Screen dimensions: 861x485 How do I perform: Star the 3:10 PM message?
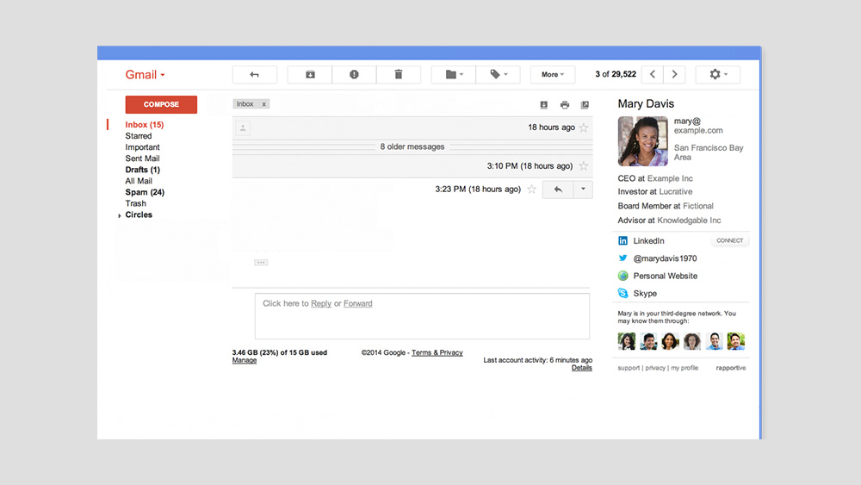(x=584, y=166)
